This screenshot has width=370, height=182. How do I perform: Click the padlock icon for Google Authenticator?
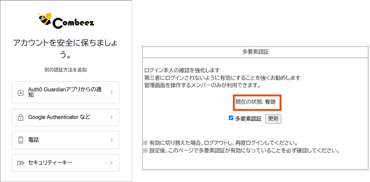[21, 117]
